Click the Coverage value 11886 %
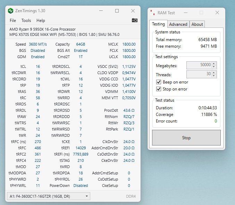 [x=209, y=115]
